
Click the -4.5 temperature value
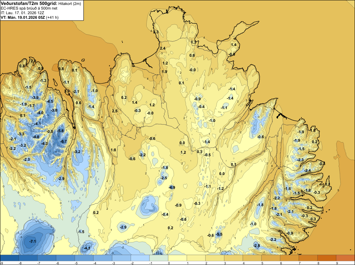[50, 101]
